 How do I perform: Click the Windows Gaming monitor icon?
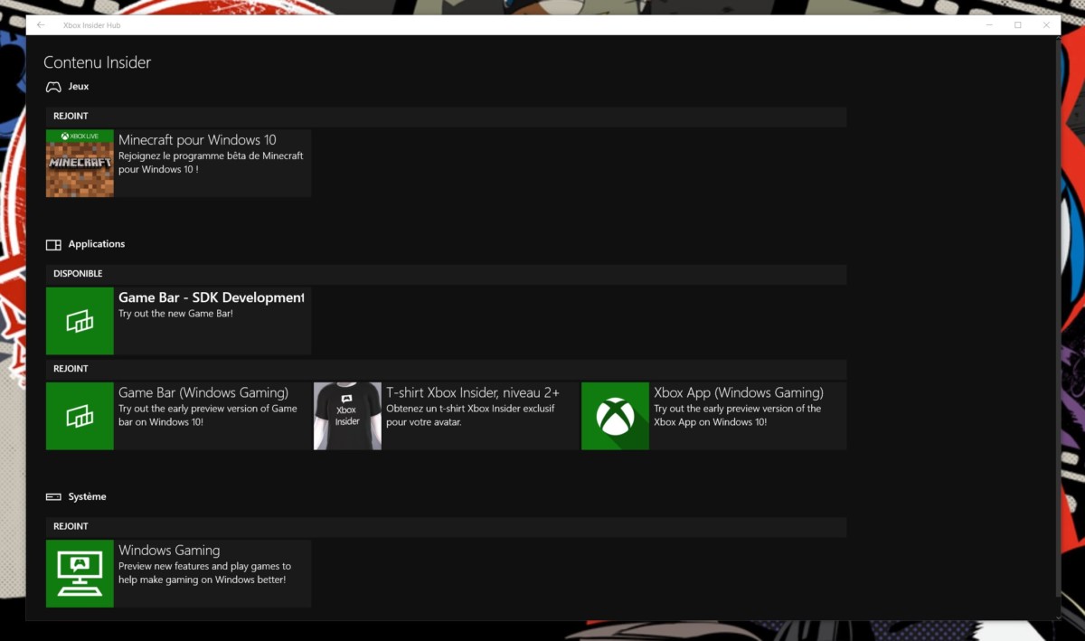click(80, 574)
